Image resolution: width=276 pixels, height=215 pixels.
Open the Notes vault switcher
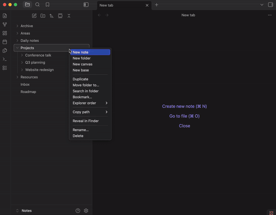[x=24, y=210]
